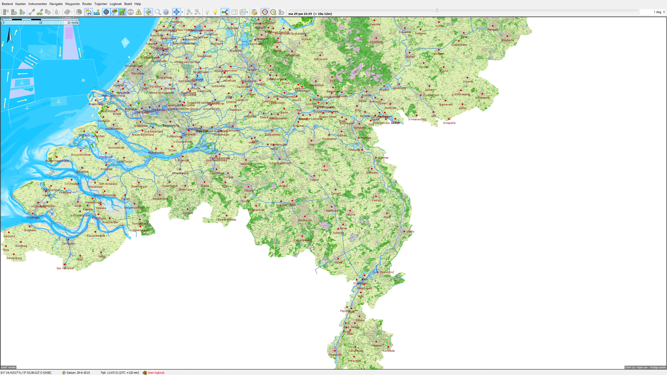Toggle the road map layer icon
The width and height of the screenshot is (667, 375).
click(122, 12)
